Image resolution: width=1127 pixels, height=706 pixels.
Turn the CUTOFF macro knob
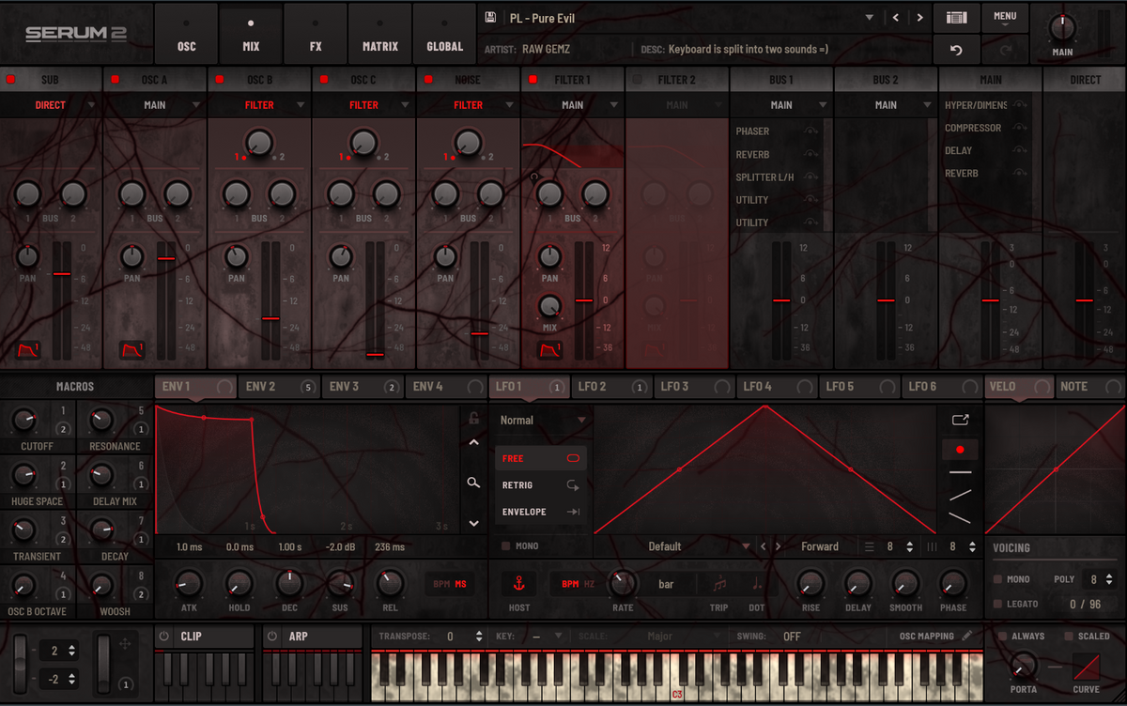tap(23, 421)
